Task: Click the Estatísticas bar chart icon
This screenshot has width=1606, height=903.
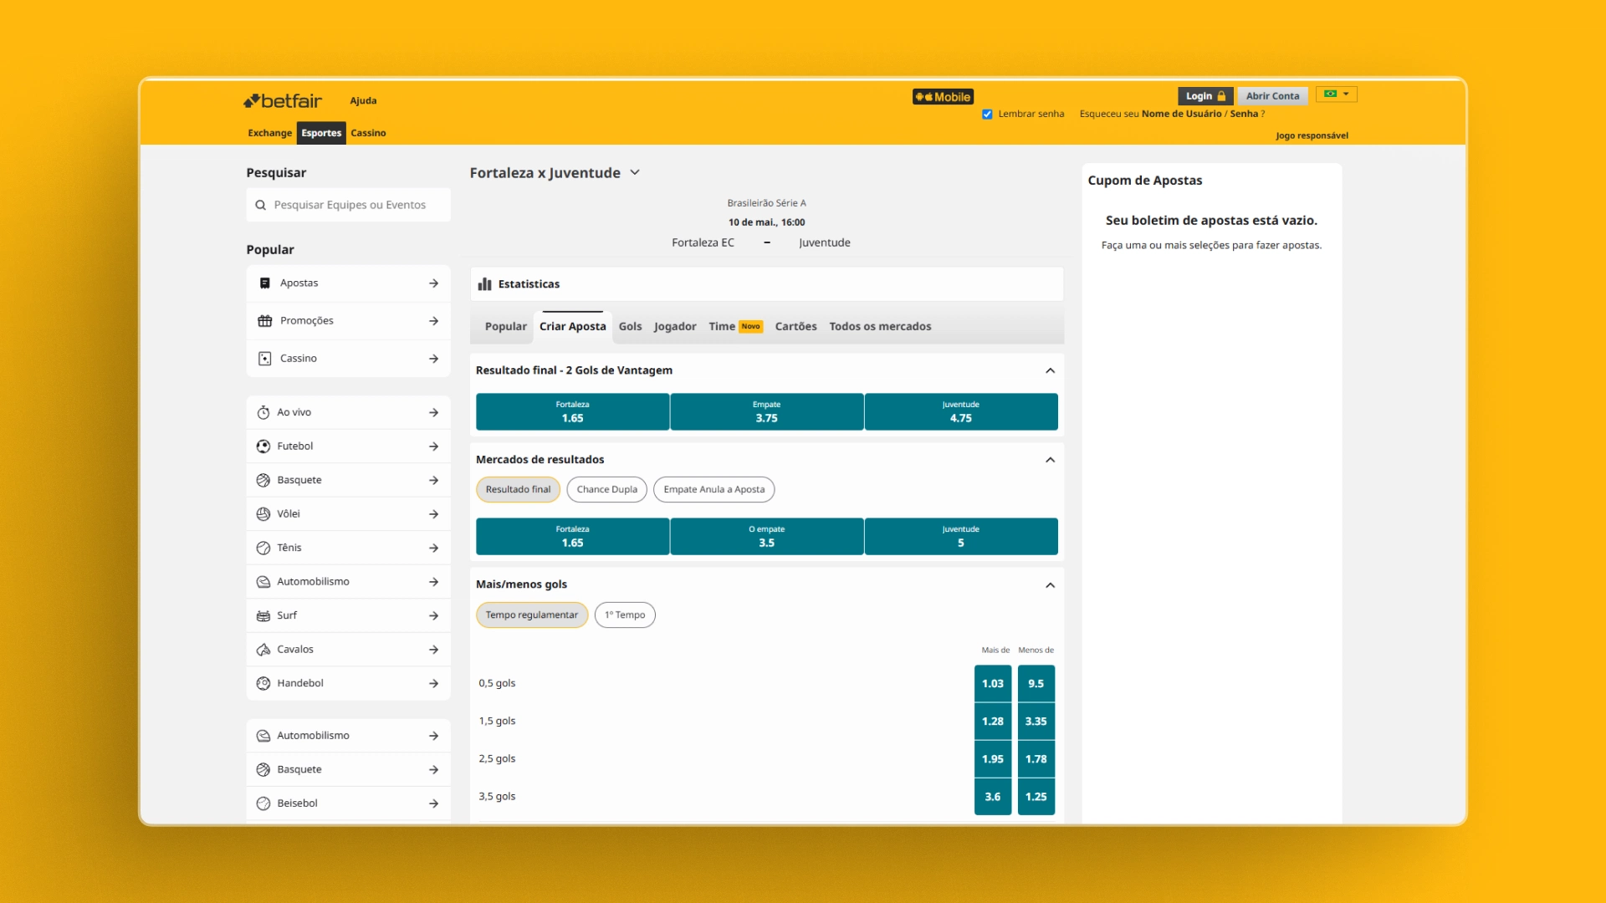Action: (484, 284)
